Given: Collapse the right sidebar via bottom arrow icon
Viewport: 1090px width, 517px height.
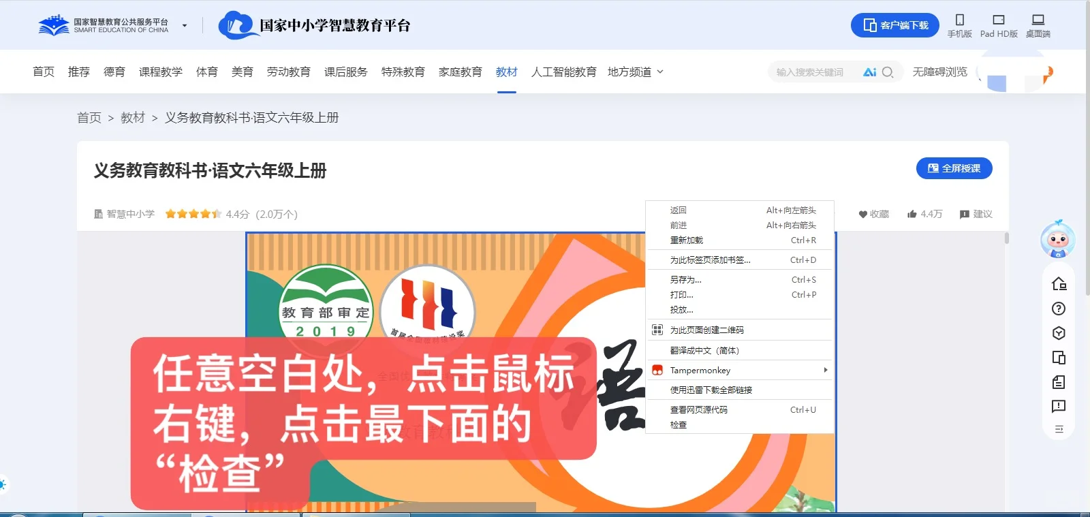Looking at the screenshot, I should (x=1059, y=429).
